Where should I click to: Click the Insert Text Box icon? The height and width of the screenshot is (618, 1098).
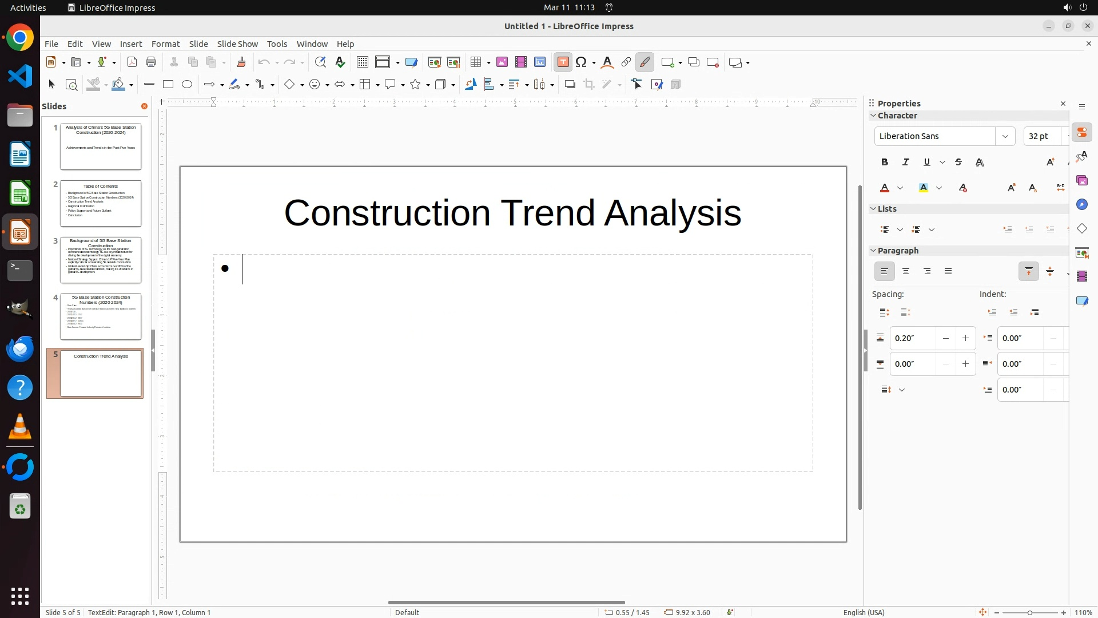pyautogui.click(x=563, y=62)
